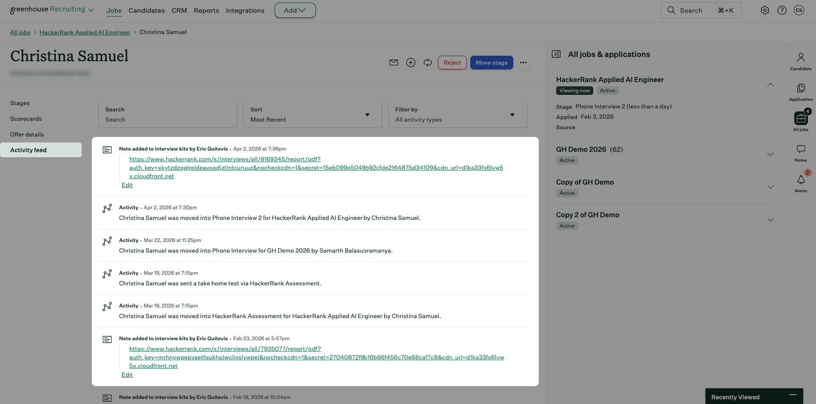Viewport: 816px width, 404px height.
Task: Select Activity feed in the left menu
Action: [x=41, y=150]
